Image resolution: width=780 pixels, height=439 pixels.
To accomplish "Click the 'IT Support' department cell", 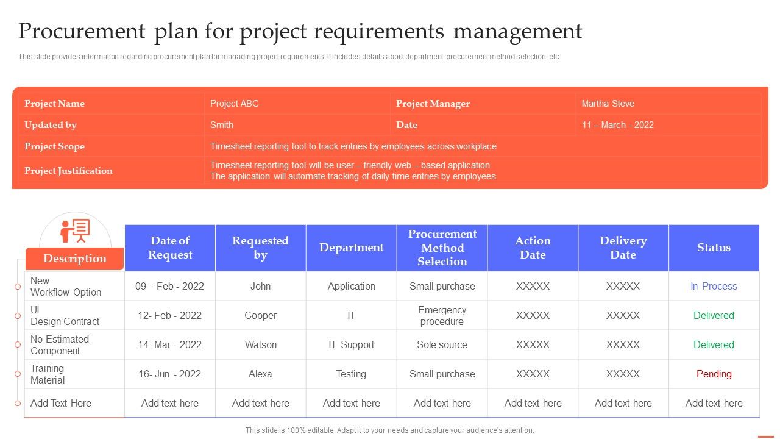I will click(x=352, y=344).
